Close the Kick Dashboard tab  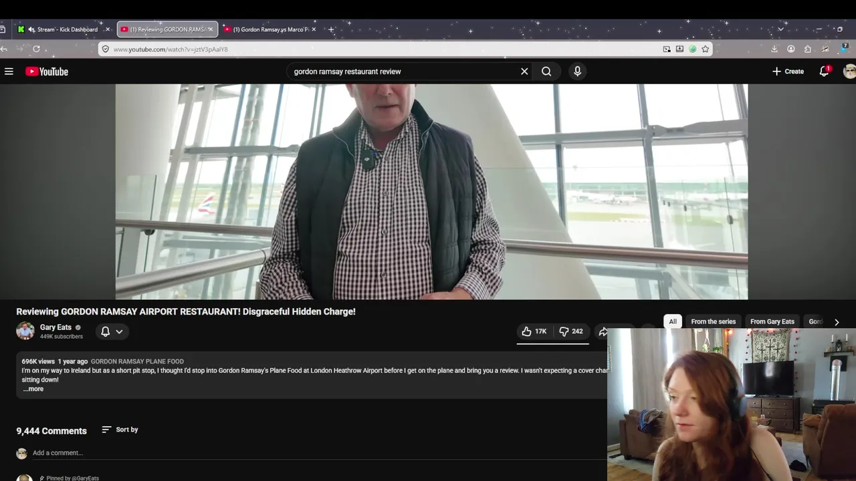(x=108, y=29)
